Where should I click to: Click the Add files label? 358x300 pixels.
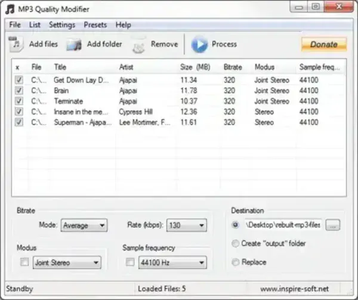44,44
